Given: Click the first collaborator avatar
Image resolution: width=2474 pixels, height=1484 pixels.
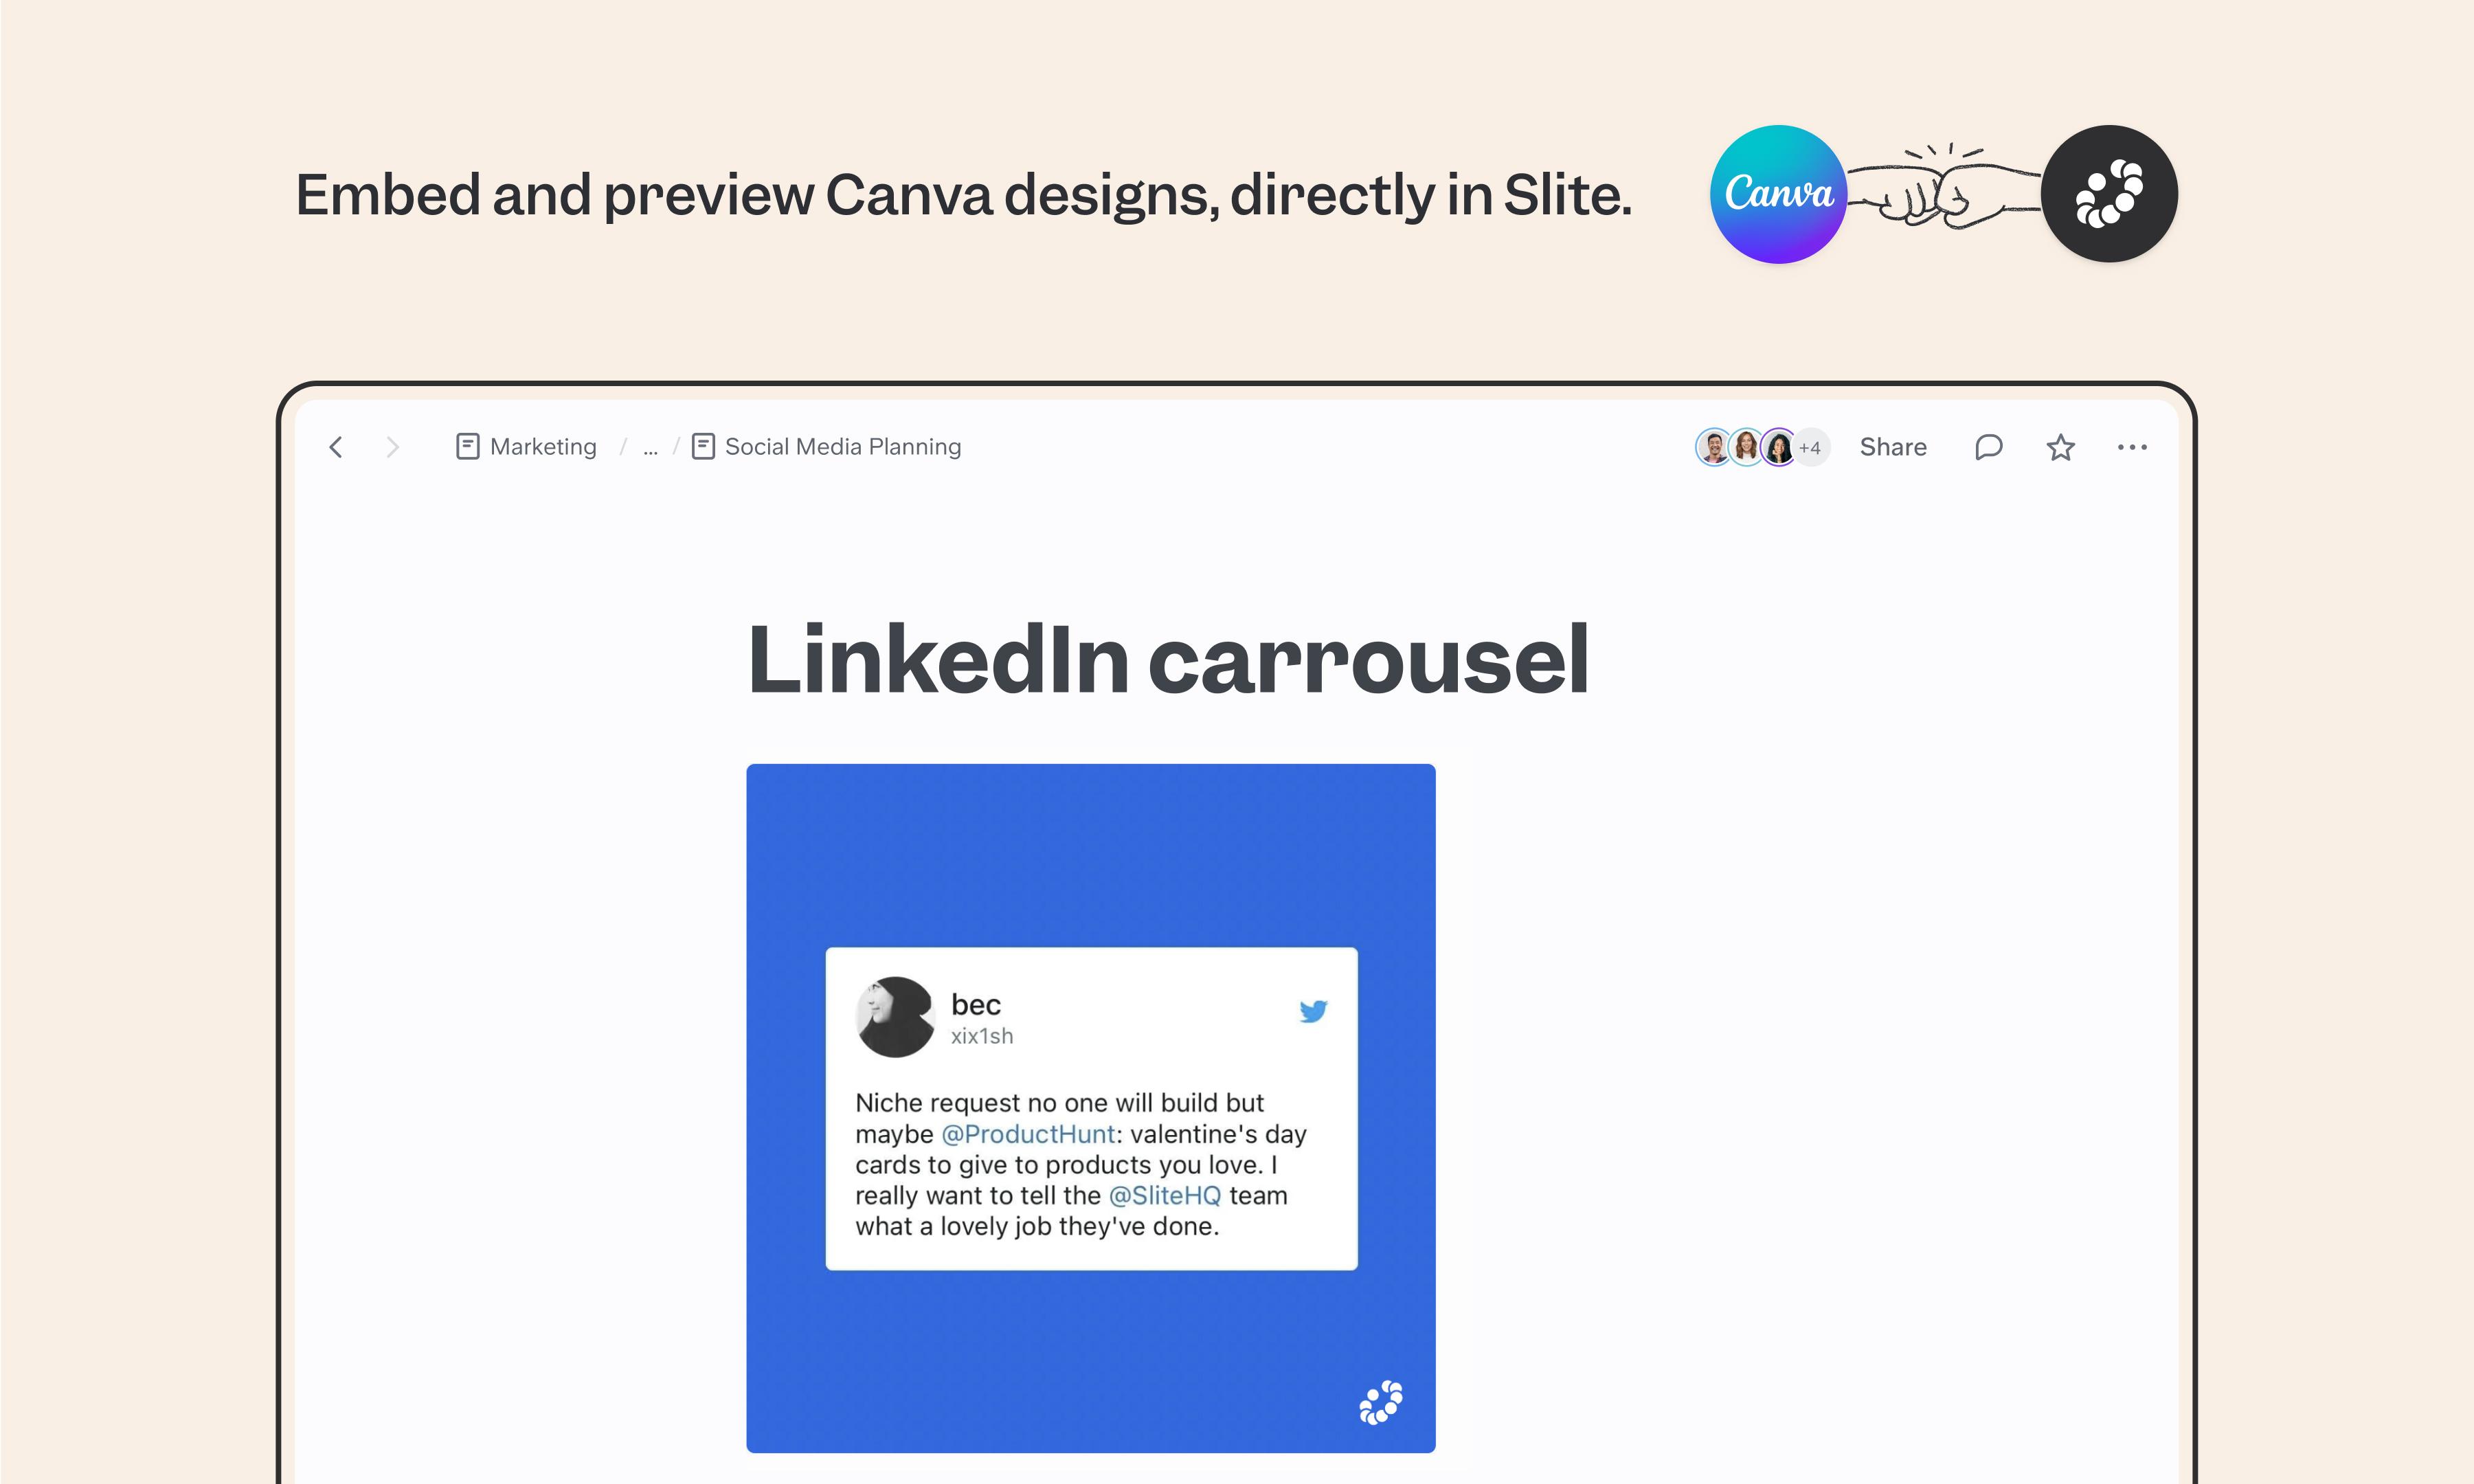Looking at the screenshot, I should click(x=1713, y=447).
